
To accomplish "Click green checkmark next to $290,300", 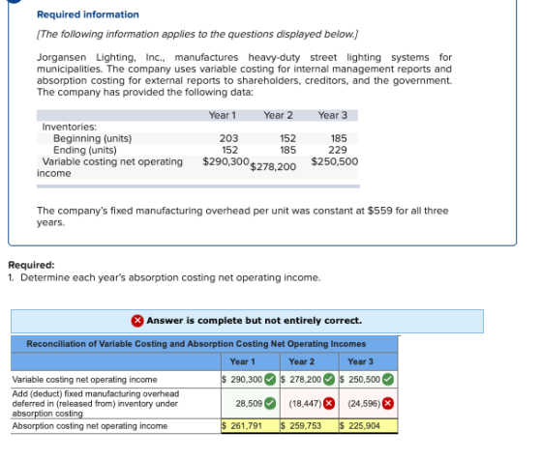I will tap(270, 380).
